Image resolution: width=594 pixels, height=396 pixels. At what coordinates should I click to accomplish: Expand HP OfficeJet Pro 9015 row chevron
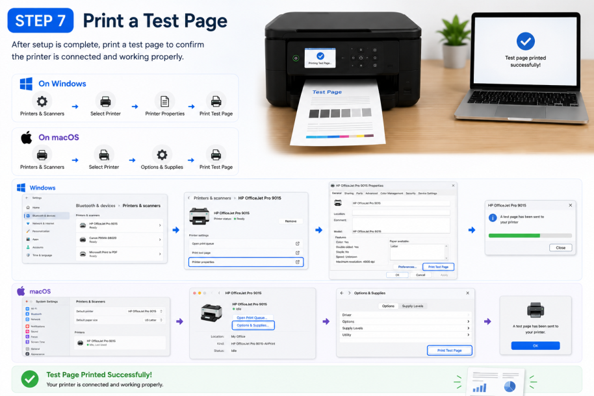click(160, 225)
